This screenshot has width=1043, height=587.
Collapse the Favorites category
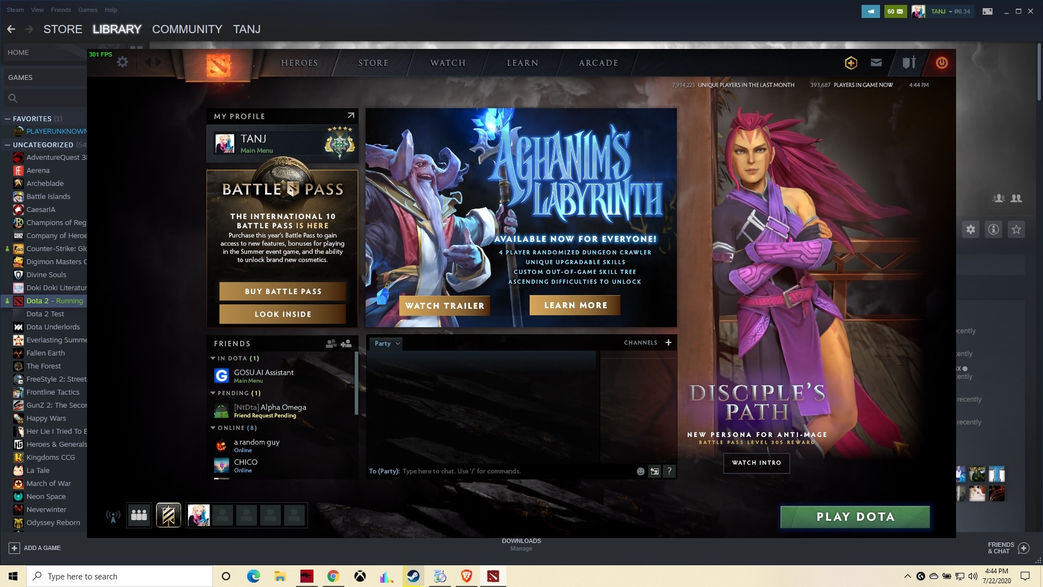tap(8, 118)
